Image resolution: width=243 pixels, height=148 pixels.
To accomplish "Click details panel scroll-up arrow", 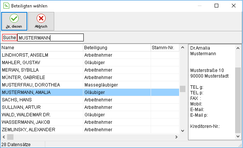I will coord(238,48).
